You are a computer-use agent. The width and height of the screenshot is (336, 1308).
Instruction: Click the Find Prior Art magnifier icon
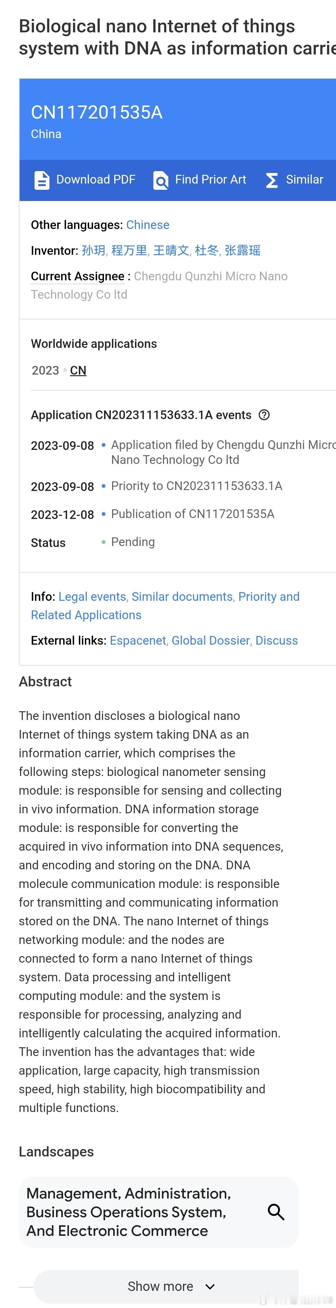point(161,180)
